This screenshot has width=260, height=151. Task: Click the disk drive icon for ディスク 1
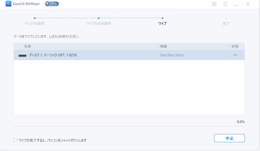pos(22,55)
